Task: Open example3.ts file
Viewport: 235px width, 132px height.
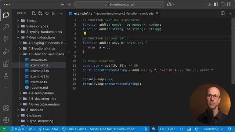Action: [39, 76]
